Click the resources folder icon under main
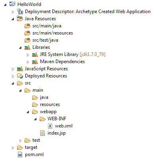 click(35, 105)
